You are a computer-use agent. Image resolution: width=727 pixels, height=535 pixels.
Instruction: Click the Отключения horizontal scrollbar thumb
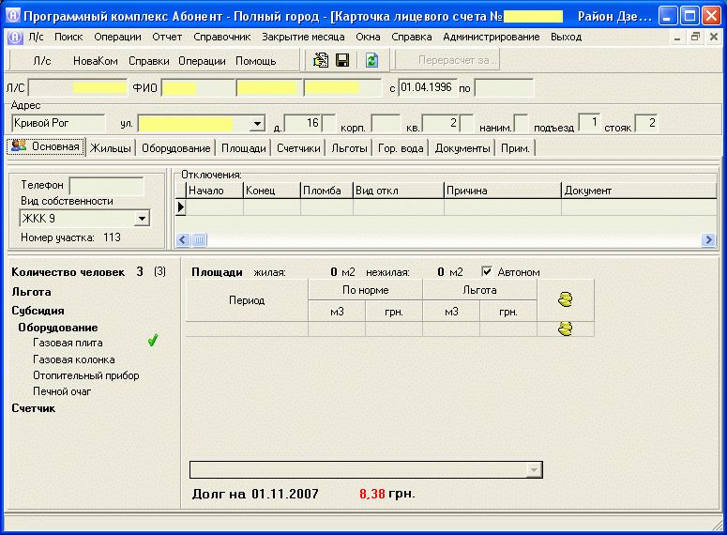[x=200, y=239]
